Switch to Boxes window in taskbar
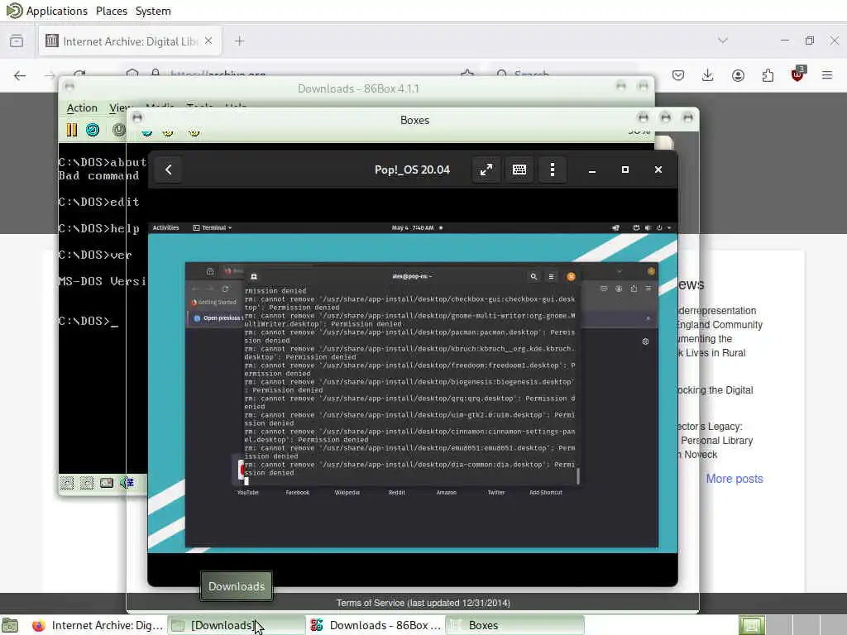The image size is (847, 635). (x=514, y=625)
